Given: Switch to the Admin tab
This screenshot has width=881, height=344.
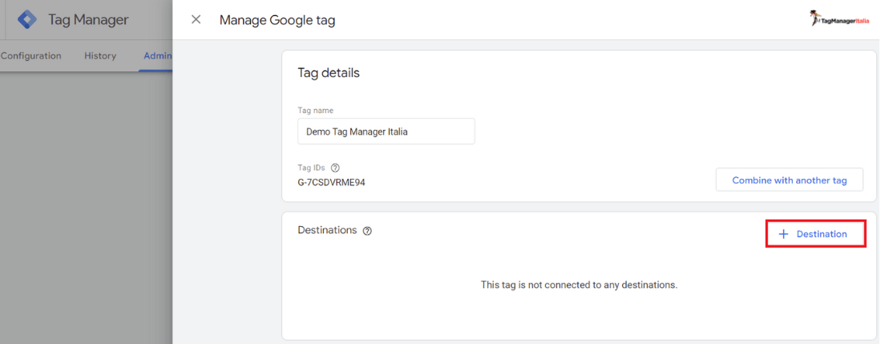Looking at the screenshot, I should [157, 55].
